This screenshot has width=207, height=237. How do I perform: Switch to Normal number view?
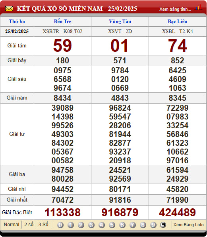coord(12,225)
